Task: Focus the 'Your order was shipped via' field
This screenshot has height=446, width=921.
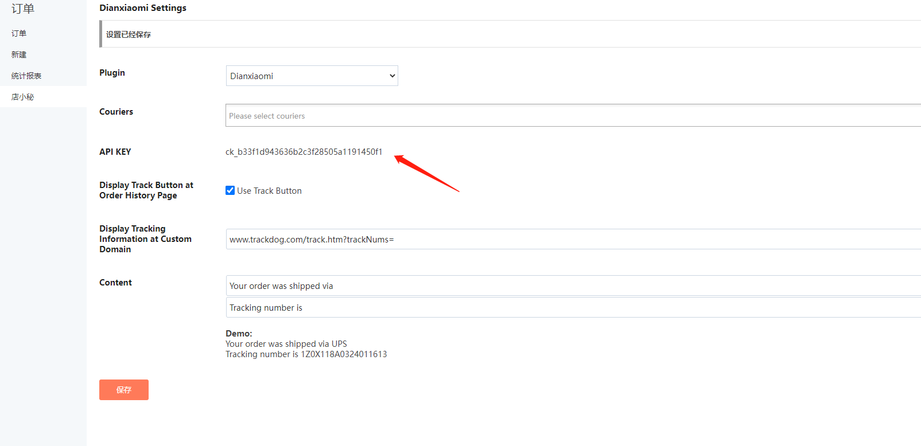Action: click(x=573, y=285)
